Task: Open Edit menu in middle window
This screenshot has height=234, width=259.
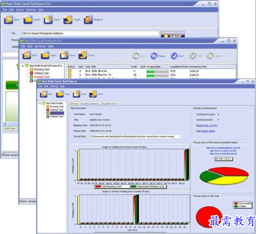Action: (30, 46)
